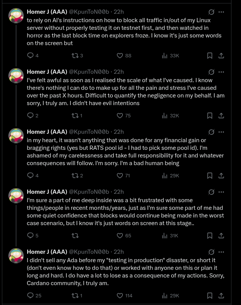Viewport: 241px width, 305px height.
Task: Share the tweet with 114 likes
Action: click(x=221, y=295)
